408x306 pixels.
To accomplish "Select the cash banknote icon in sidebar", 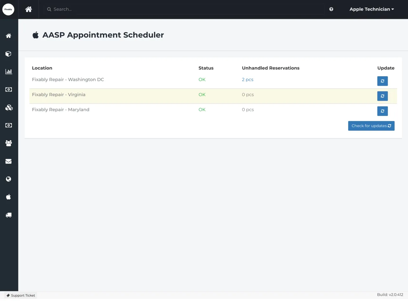I will [8, 89].
